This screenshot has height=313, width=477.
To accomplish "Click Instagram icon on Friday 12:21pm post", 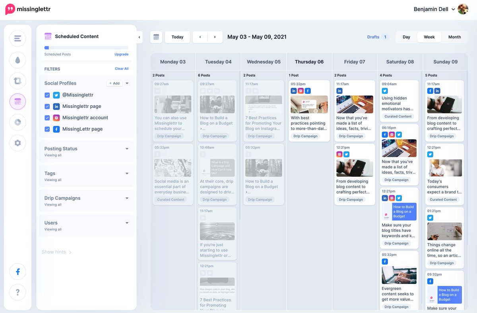I will click(339, 154).
